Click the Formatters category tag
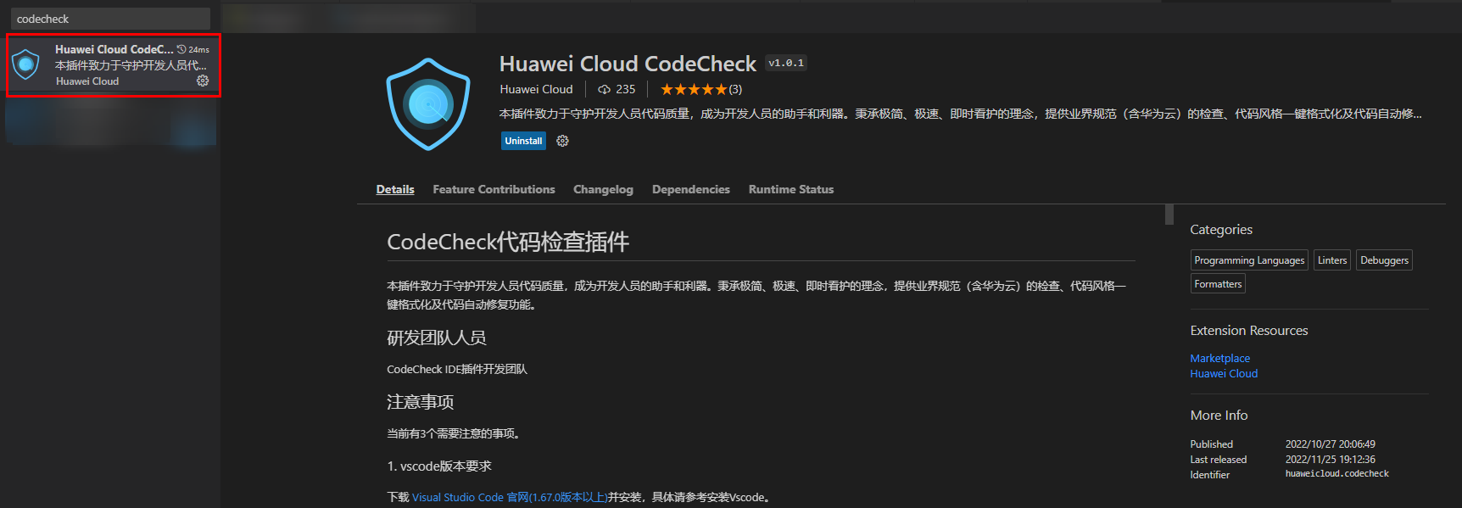The height and width of the screenshot is (508, 1462). (x=1218, y=284)
